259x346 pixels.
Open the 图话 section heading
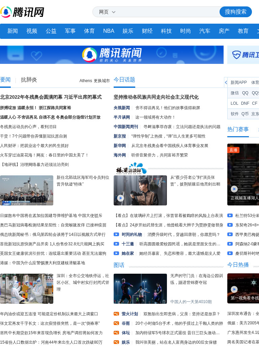[x=119, y=265]
